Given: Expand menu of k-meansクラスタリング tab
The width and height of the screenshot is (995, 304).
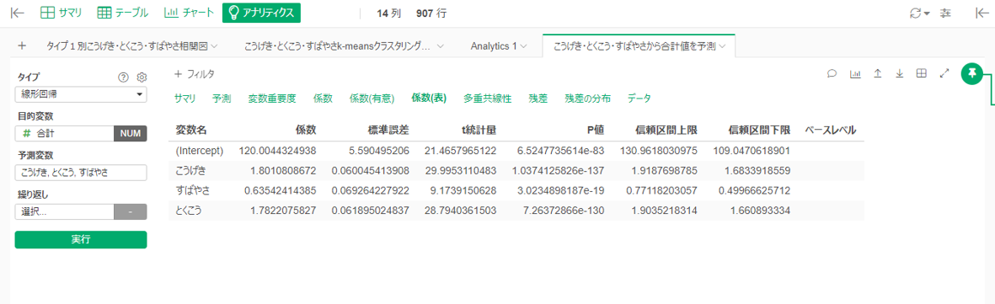Looking at the screenshot, I should point(440,46).
